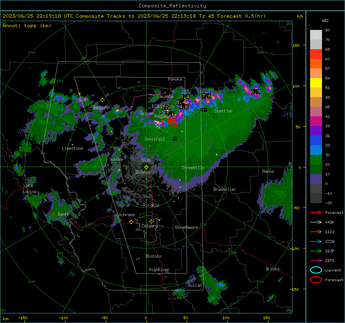This screenshot has height=323, width=345.
Task: Click the yellow diamond marker above Calgary
Action: 151,221
